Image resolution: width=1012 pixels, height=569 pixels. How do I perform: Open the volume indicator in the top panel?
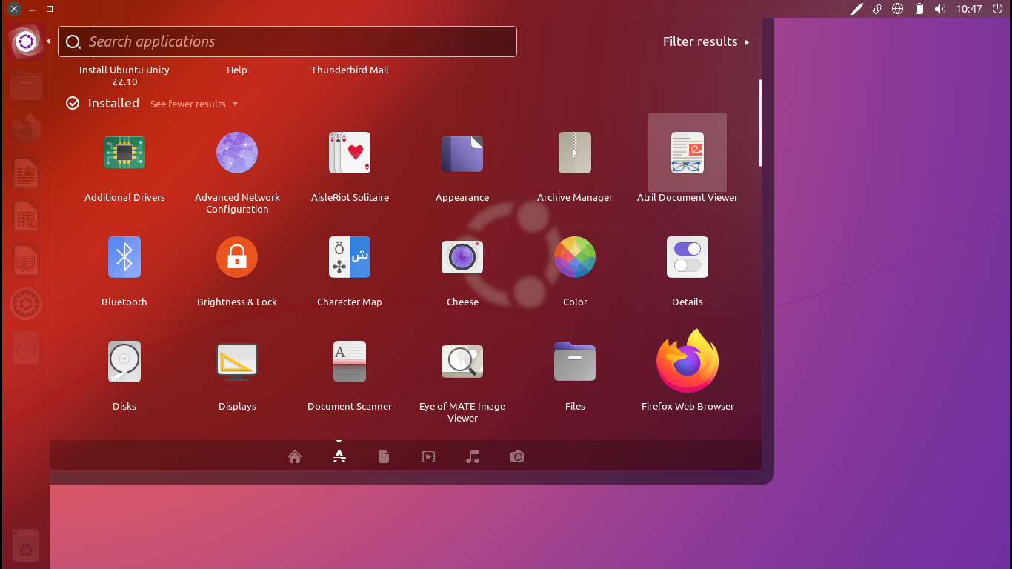tap(939, 9)
